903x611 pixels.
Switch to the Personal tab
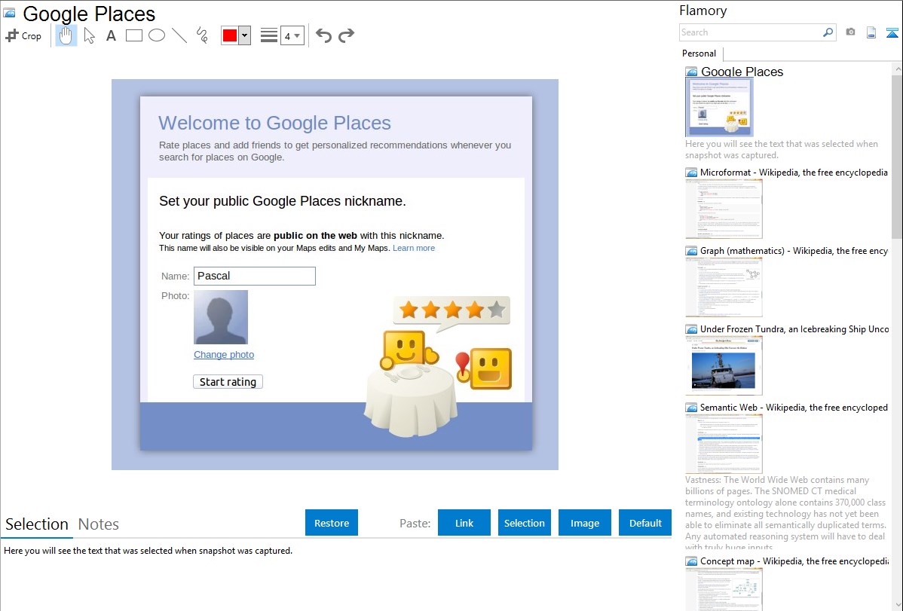click(699, 53)
